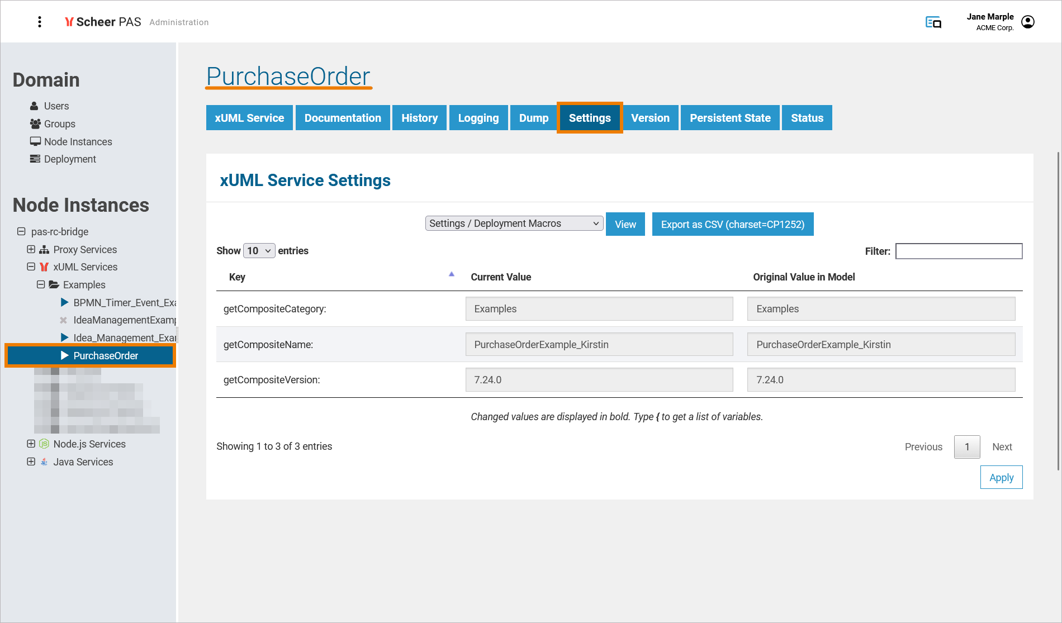Switch to the Persistent State tab
This screenshot has width=1062, height=623.
729,118
